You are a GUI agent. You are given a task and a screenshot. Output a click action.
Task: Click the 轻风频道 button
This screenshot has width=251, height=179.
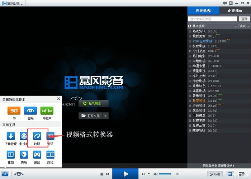click(x=94, y=103)
